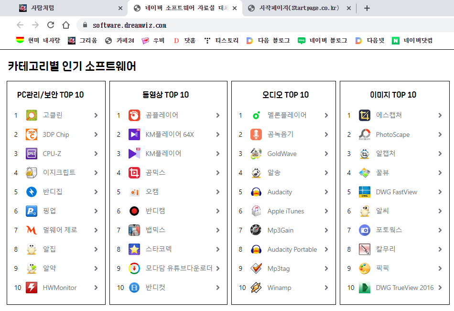Click the 이지크립트 lock icon
The image size is (454, 311).
pos(31,173)
